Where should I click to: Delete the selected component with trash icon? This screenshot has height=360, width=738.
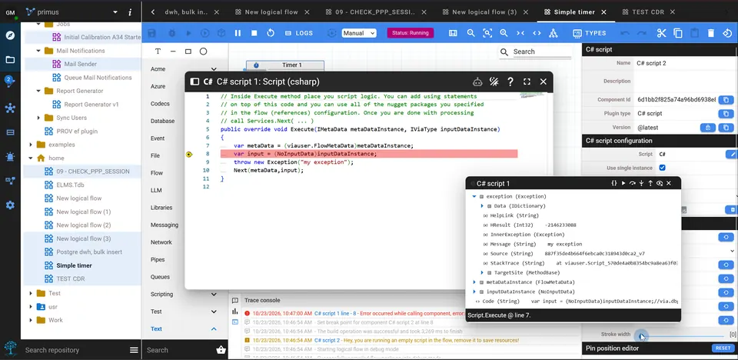coord(711,33)
